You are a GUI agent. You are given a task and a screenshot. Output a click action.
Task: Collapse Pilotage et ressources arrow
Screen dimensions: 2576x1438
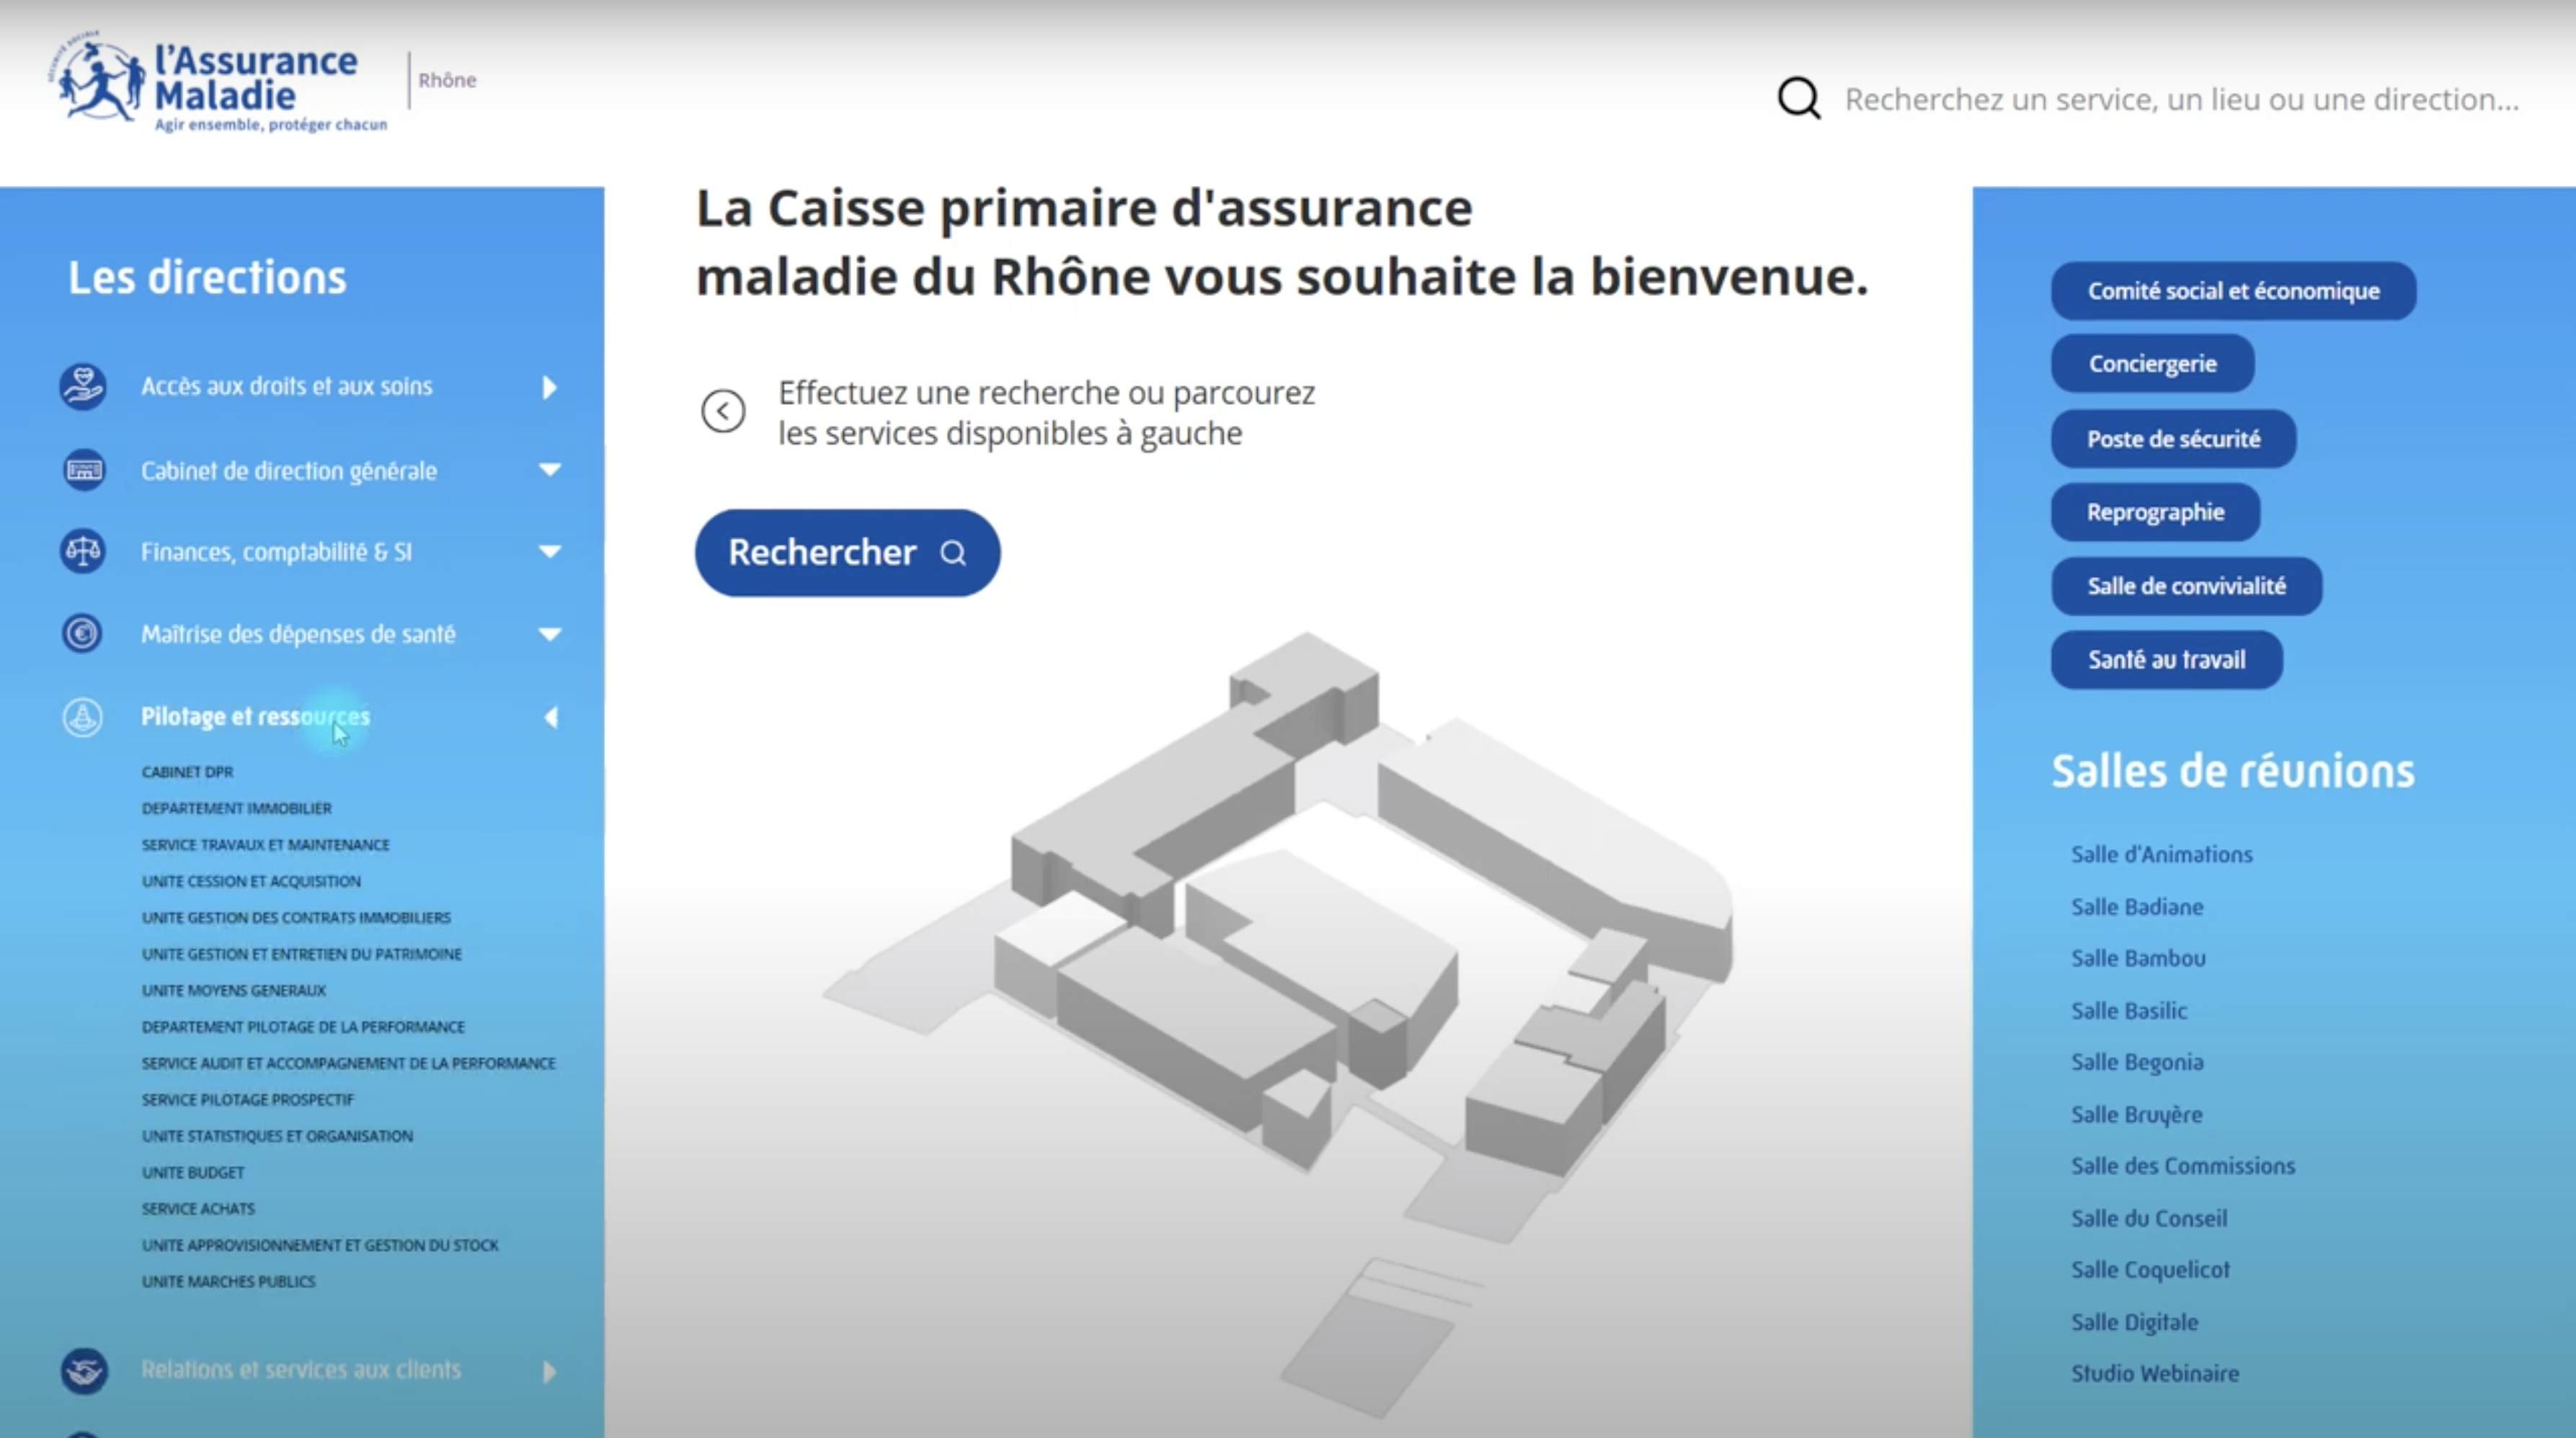pyautogui.click(x=550, y=717)
